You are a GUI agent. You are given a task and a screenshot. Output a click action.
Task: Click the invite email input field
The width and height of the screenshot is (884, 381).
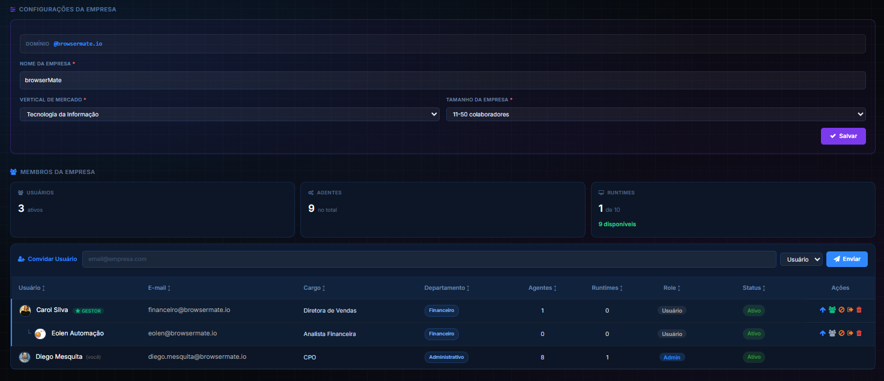429,259
